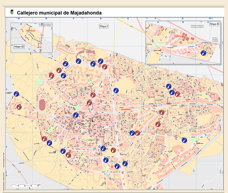The height and width of the screenshot is (193, 228).
Task: Open the southern red marker in square D3
Action: point(89,103)
